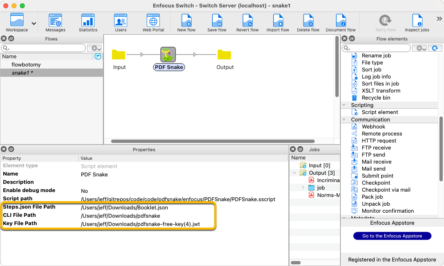Screen dimensions: 444x266
Task: Launch the Web Portal
Action: point(153,22)
